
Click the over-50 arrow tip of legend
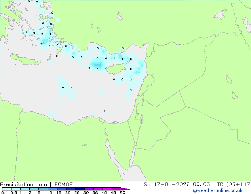(125, 189)
